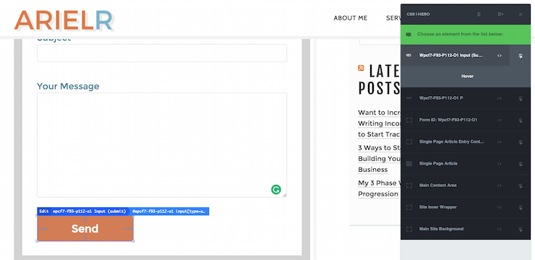Click pointer states icon on Article Entry Cont... row
Viewport: 535px width, 260px height.
click(521, 142)
